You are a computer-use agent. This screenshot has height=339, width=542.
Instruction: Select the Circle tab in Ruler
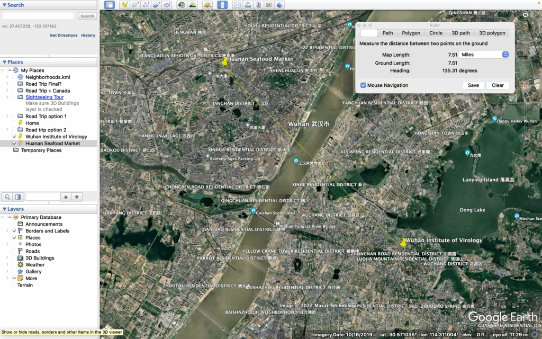click(436, 33)
